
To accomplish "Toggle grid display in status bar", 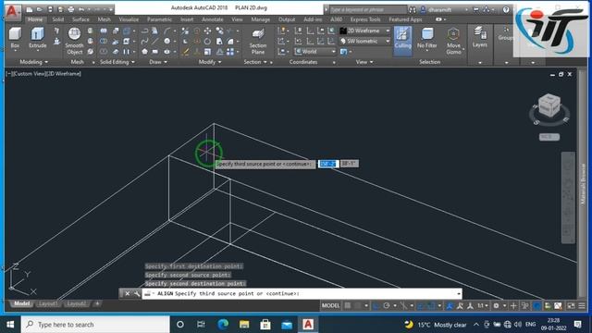I will click(348, 306).
